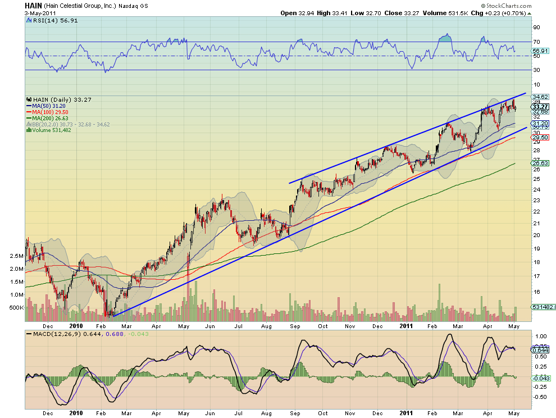
Task: Click the 2011 label on MACD panel date axis
Action: pos(406,413)
